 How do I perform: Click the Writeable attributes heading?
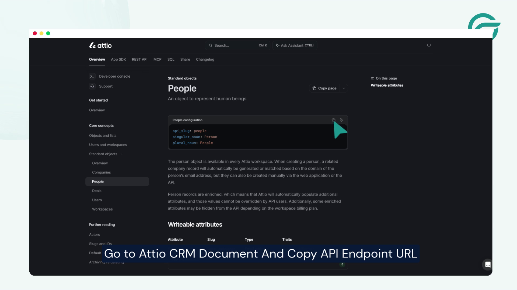[195, 224]
